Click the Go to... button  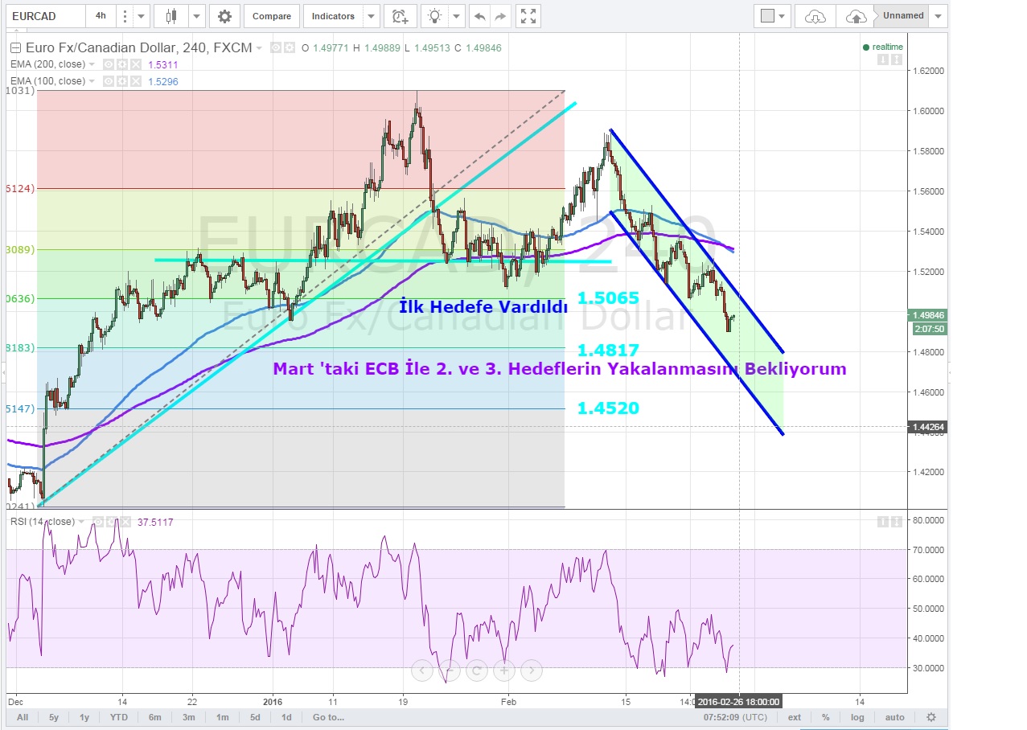click(329, 717)
